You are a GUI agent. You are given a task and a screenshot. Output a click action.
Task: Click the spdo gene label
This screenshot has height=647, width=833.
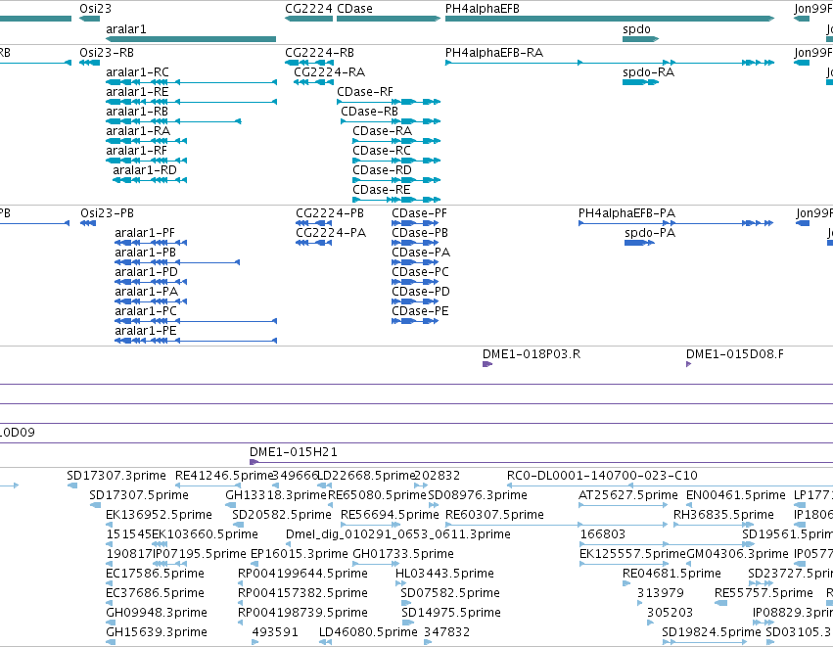click(636, 28)
